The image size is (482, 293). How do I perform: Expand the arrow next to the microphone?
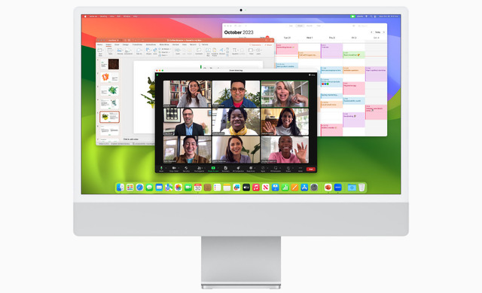(166, 168)
